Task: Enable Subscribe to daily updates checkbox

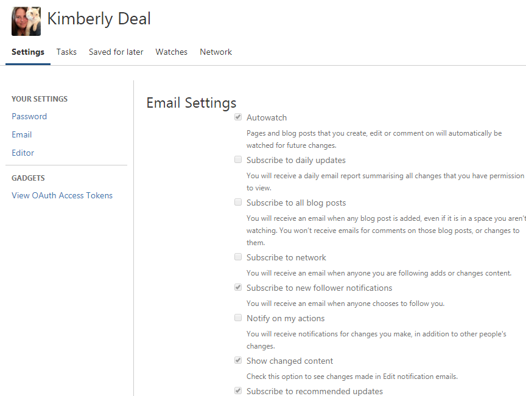Action: click(x=238, y=159)
